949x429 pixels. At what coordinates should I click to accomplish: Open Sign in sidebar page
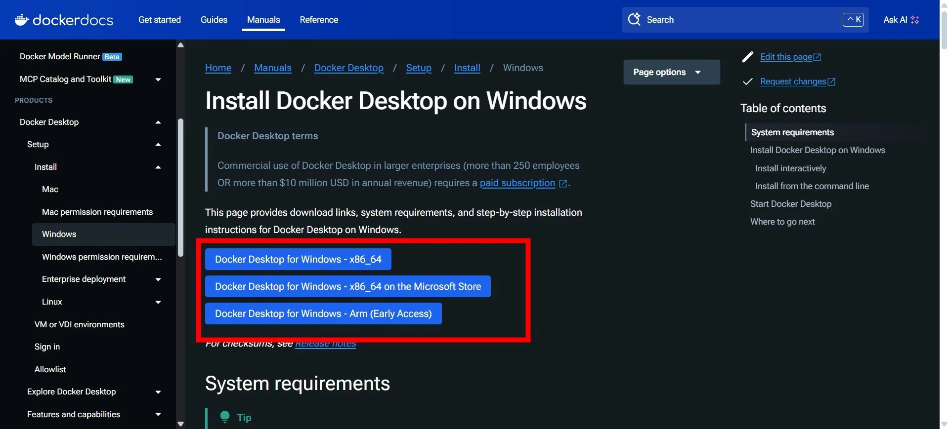tap(47, 347)
